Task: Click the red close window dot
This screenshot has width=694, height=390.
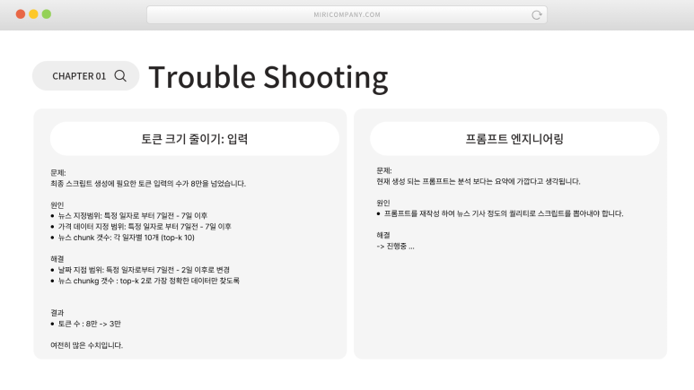Action: click(21, 14)
